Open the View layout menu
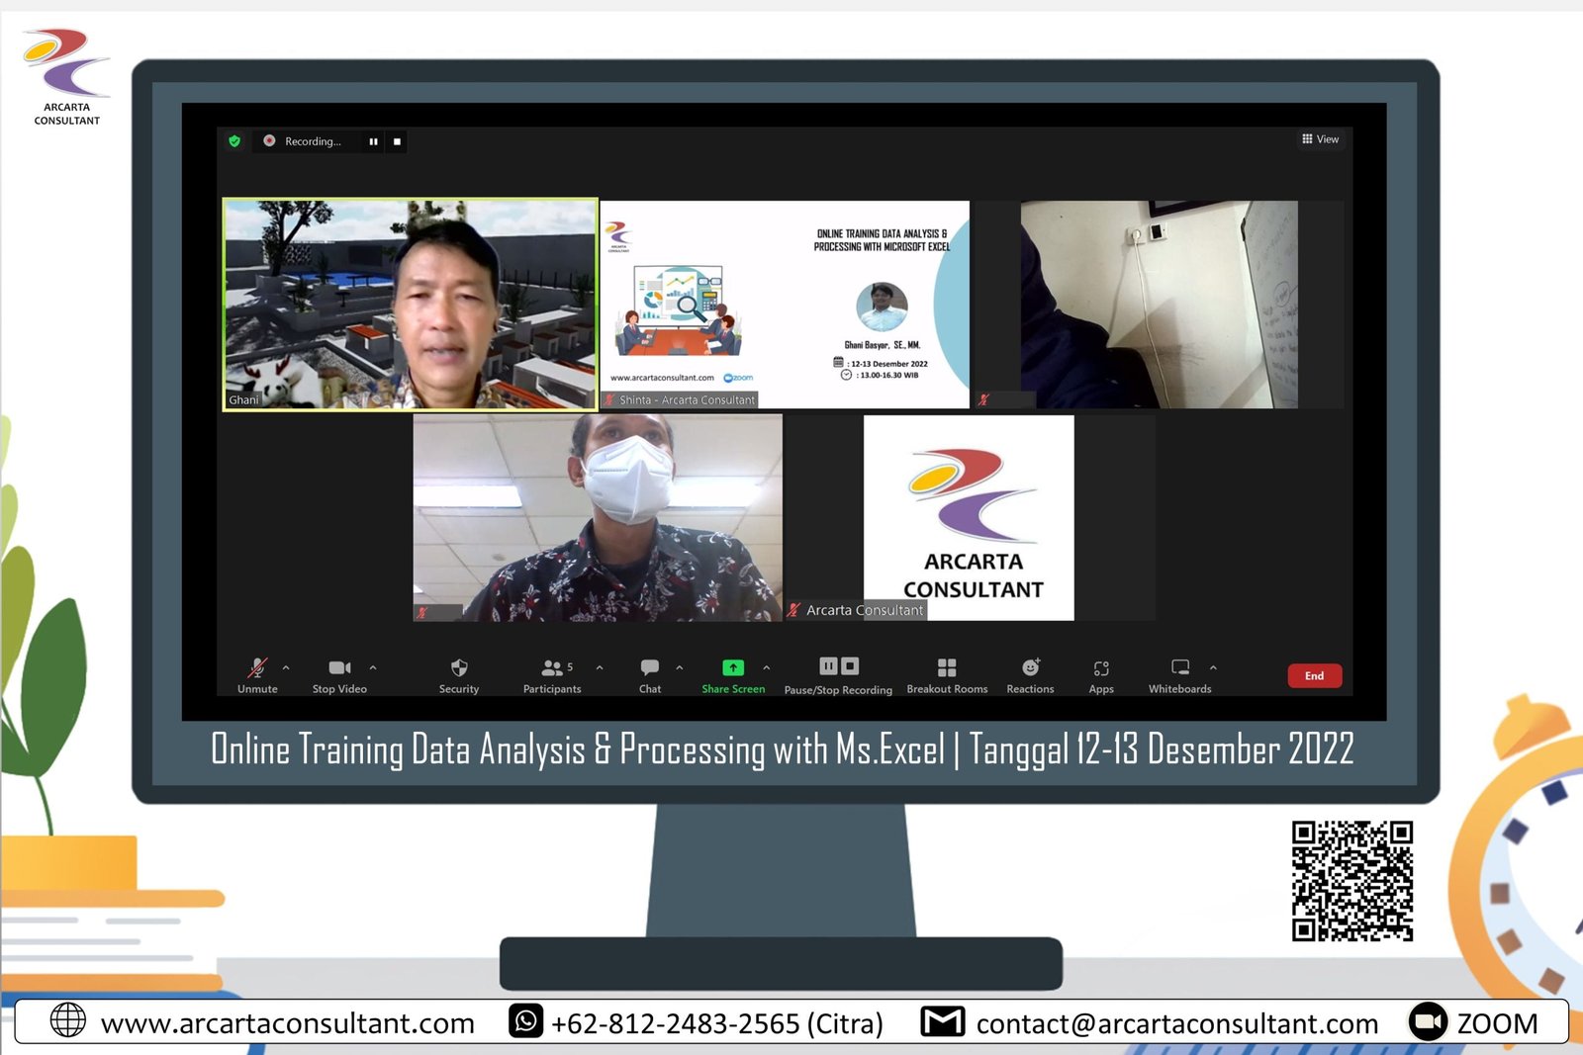1583x1055 pixels. [x=1321, y=139]
